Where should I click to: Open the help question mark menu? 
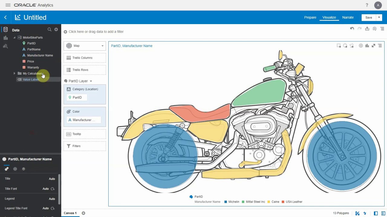pos(367,5)
